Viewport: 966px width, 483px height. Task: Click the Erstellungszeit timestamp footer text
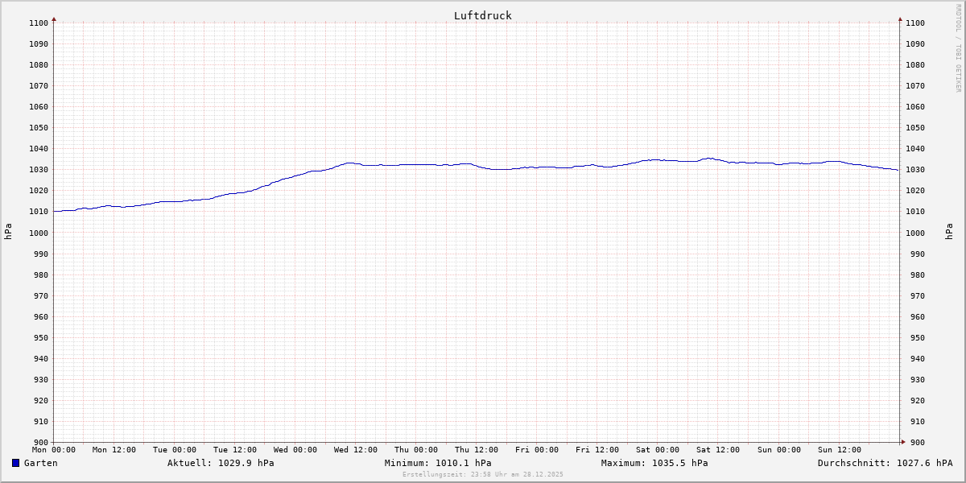tap(483, 474)
